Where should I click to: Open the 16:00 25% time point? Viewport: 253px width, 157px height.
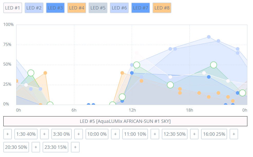pos(214,134)
